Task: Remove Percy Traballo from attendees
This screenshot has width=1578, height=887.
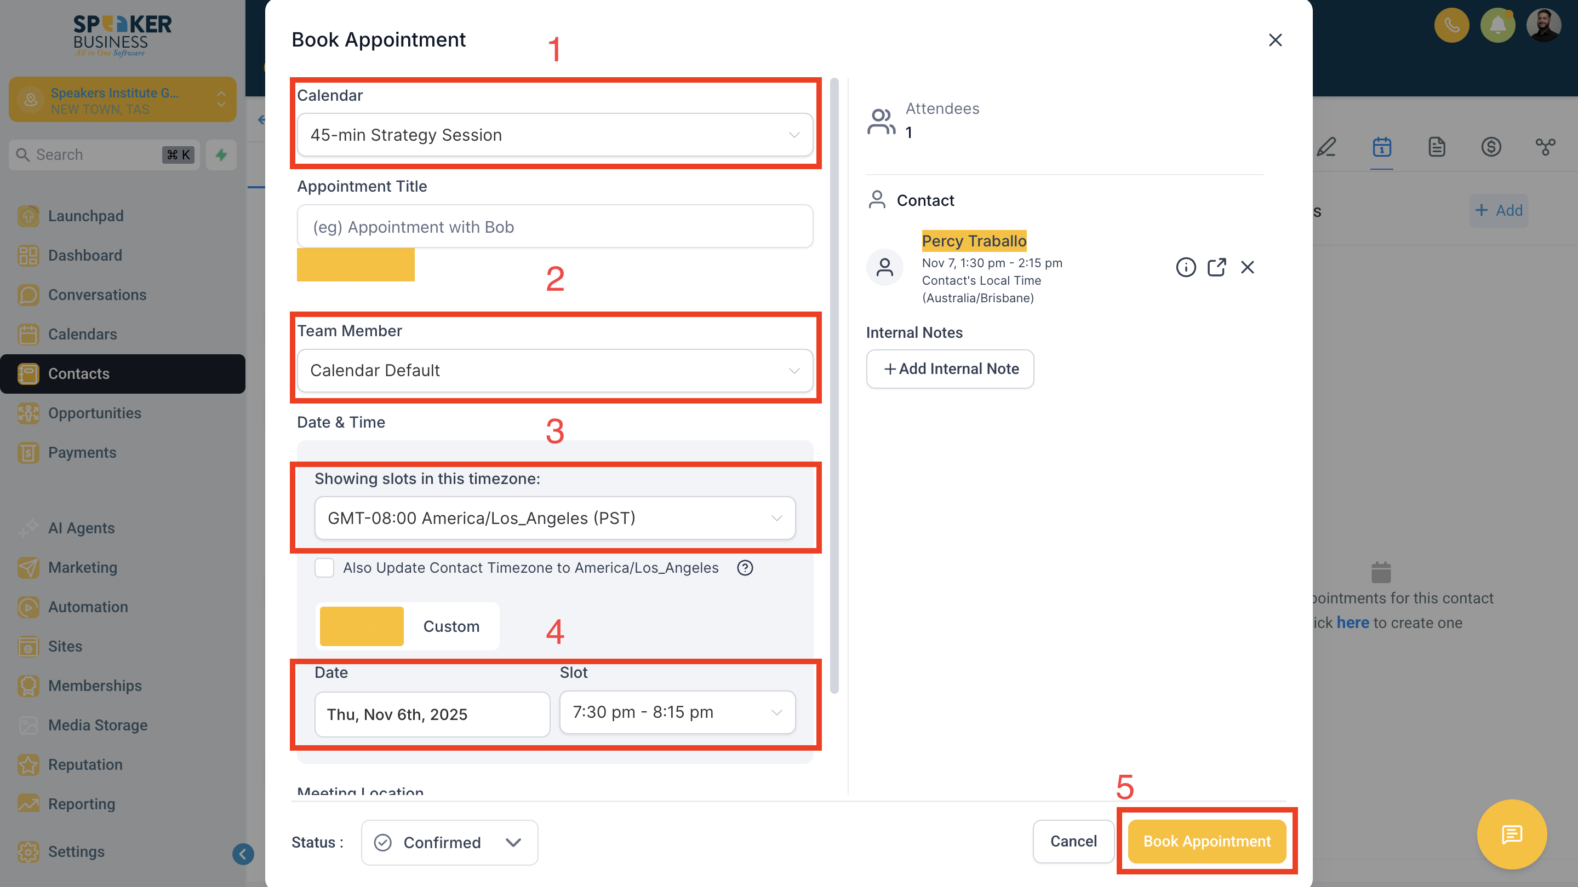Action: [1247, 268]
